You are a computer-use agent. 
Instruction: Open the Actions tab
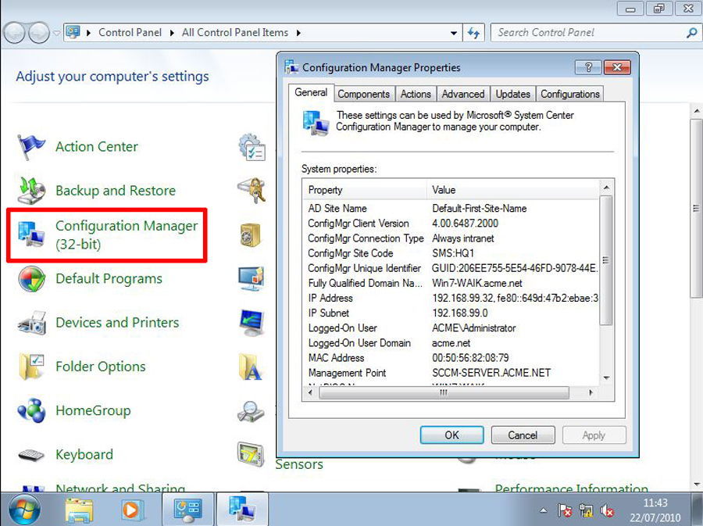click(x=416, y=94)
